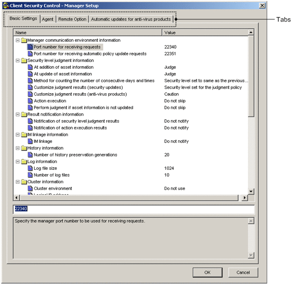
Task: Select the Action execution row label
Action: [x=50, y=101]
